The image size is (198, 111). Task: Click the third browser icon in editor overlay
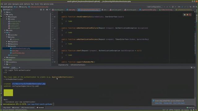(190, 15)
